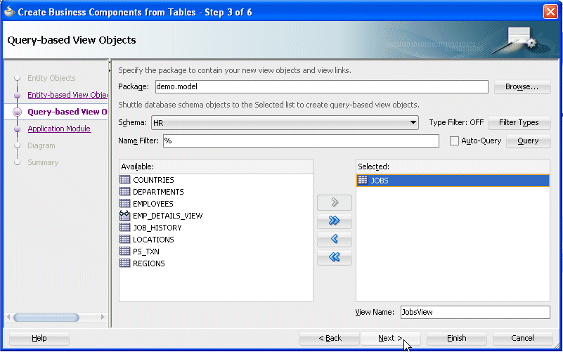Open the Schema dropdown

(413, 122)
